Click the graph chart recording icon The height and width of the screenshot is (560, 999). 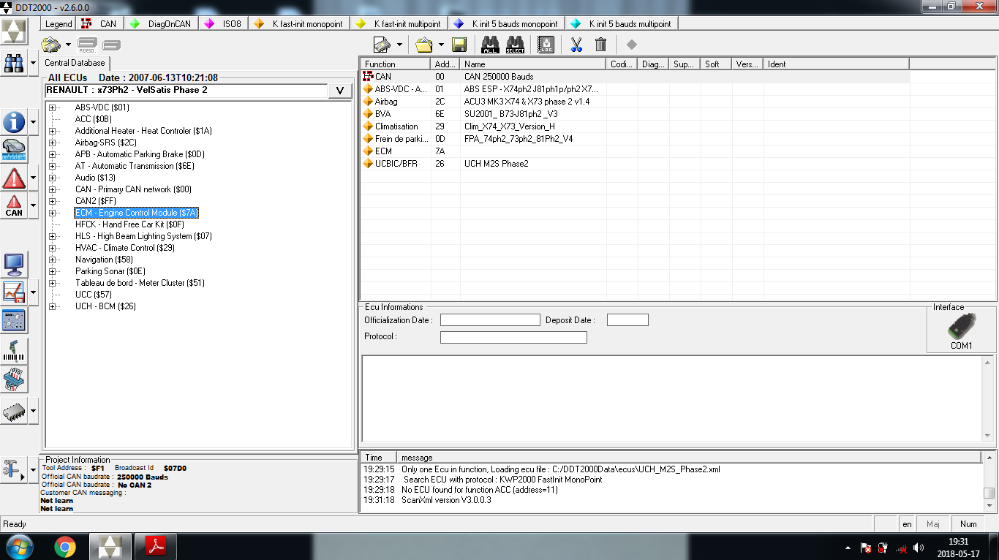(14, 292)
